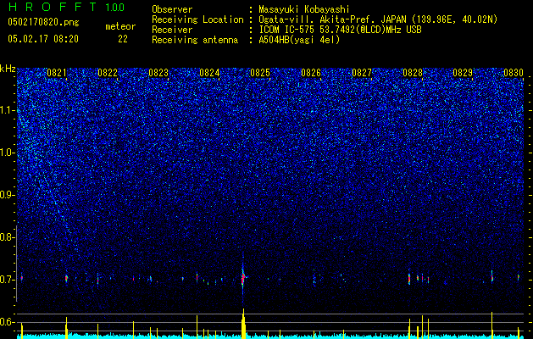533x339 pixels.
Task: Click the Observer label
Action: 172,9
